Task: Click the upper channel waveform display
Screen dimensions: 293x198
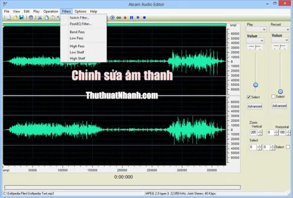Action: click(115, 61)
